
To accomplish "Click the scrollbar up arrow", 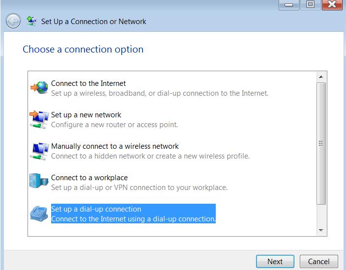I will tap(321, 77).
